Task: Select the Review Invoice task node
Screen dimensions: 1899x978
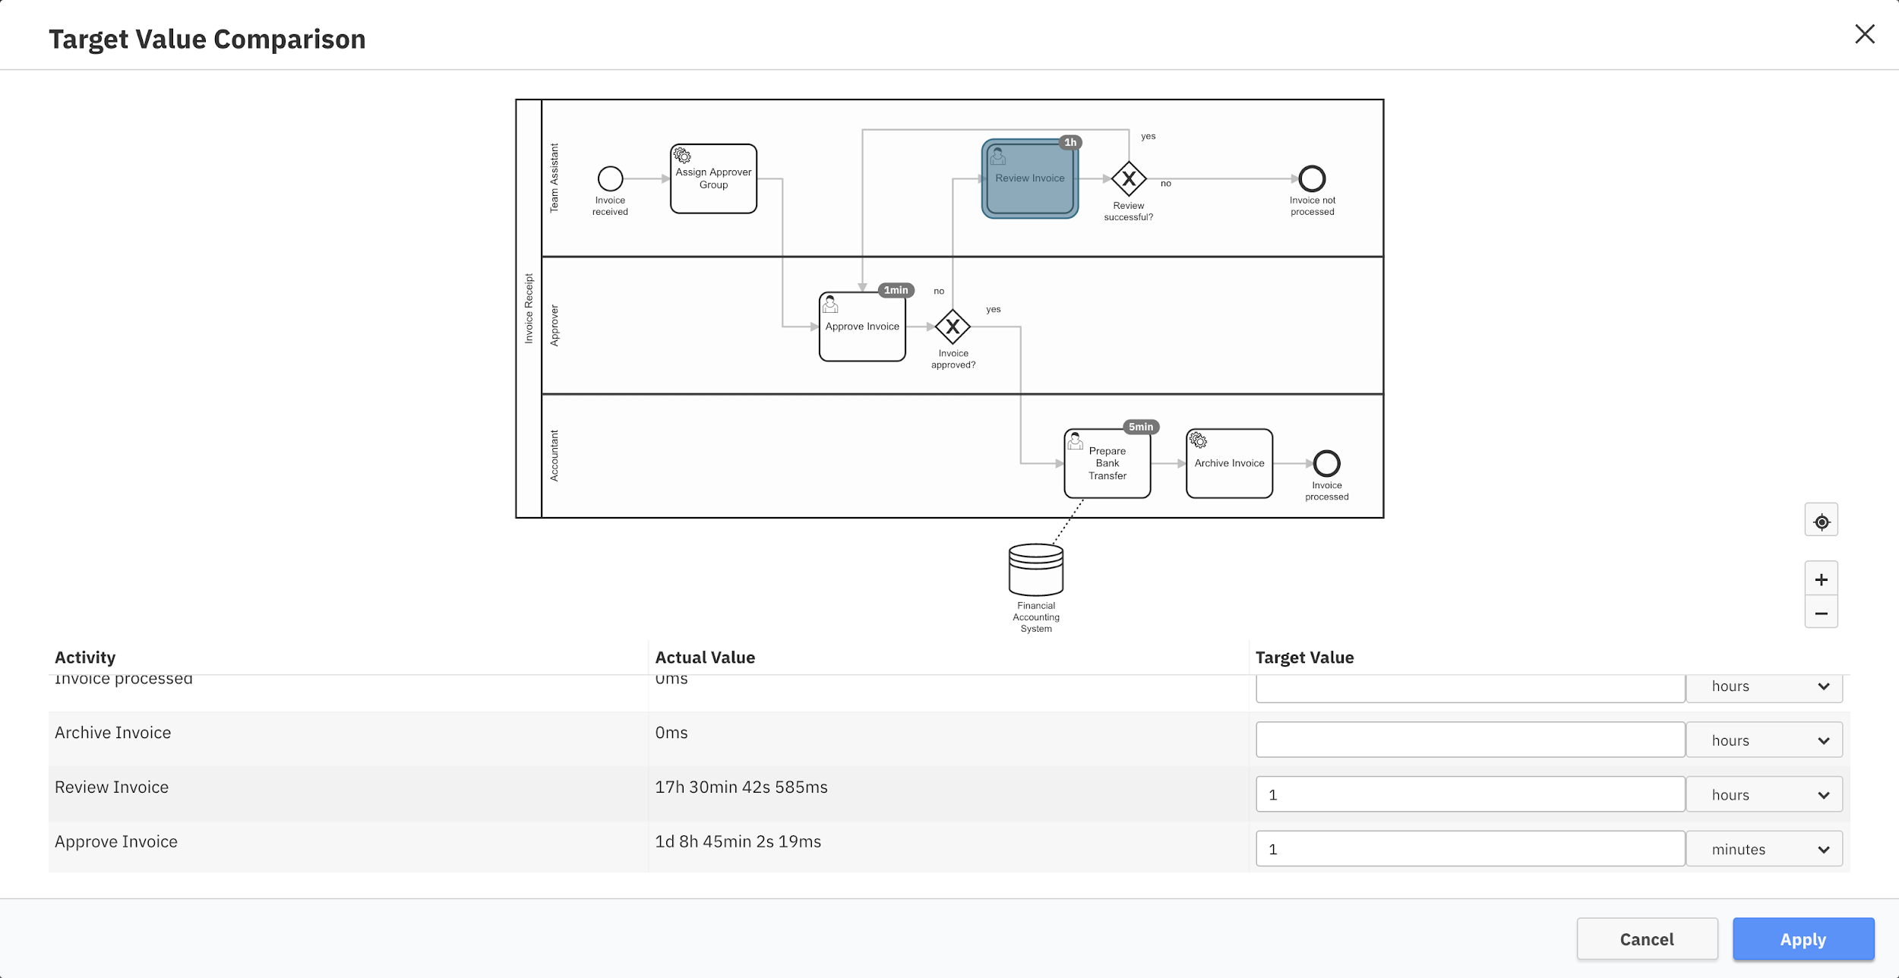Action: pyautogui.click(x=1029, y=179)
